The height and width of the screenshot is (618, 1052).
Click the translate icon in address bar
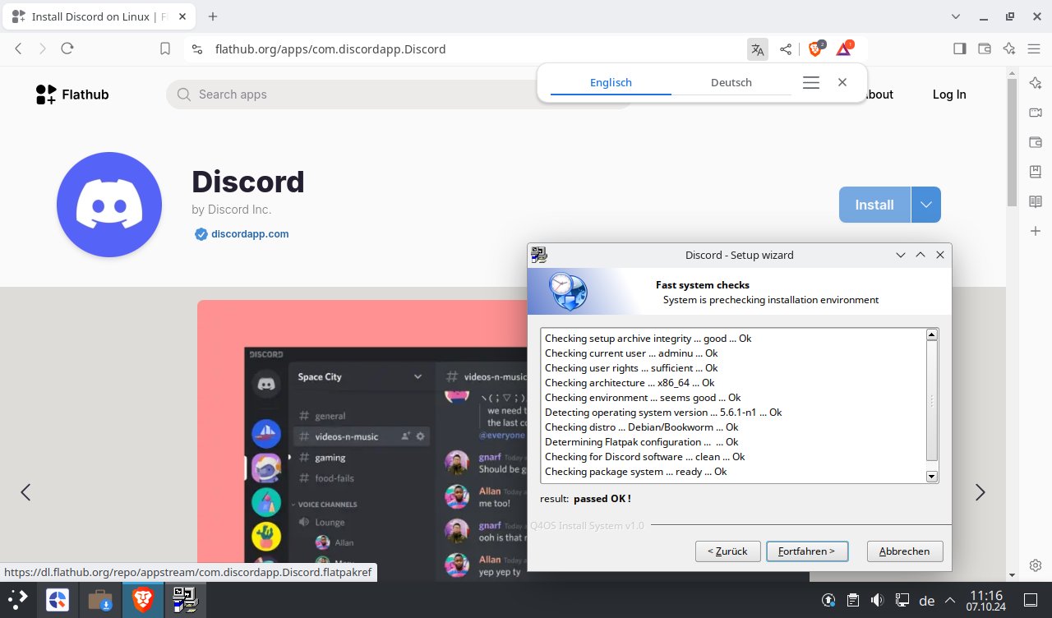pos(757,49)
